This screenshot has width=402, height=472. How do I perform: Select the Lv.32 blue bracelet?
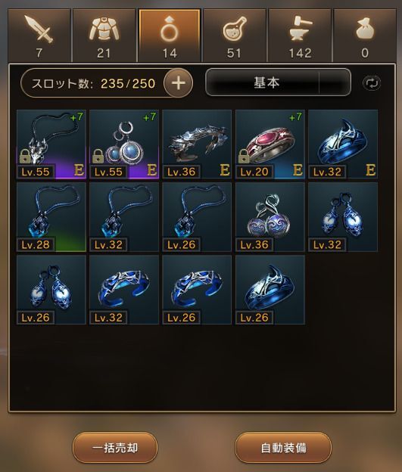124,290
